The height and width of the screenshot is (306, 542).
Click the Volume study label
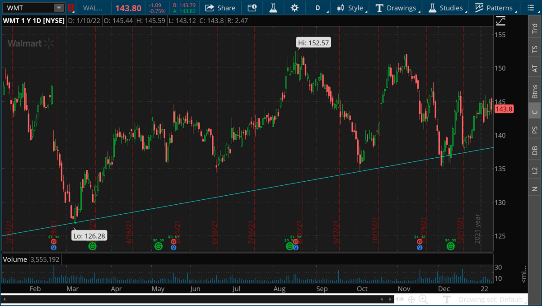click(x=15, y=259)
